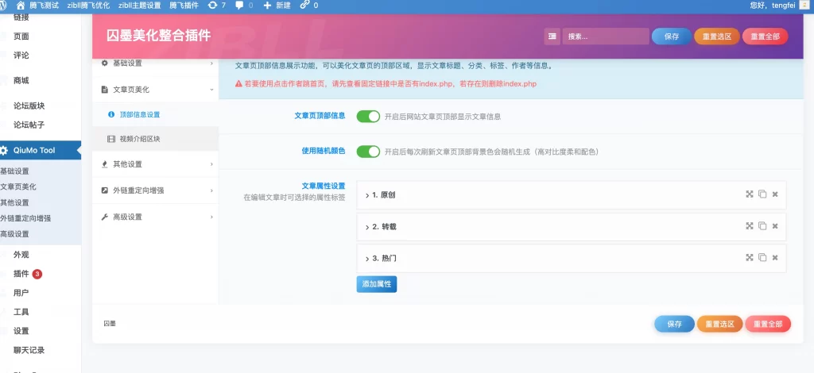
Task: Click the expand-all list icon beside search
Action: [x=552, y=37]
